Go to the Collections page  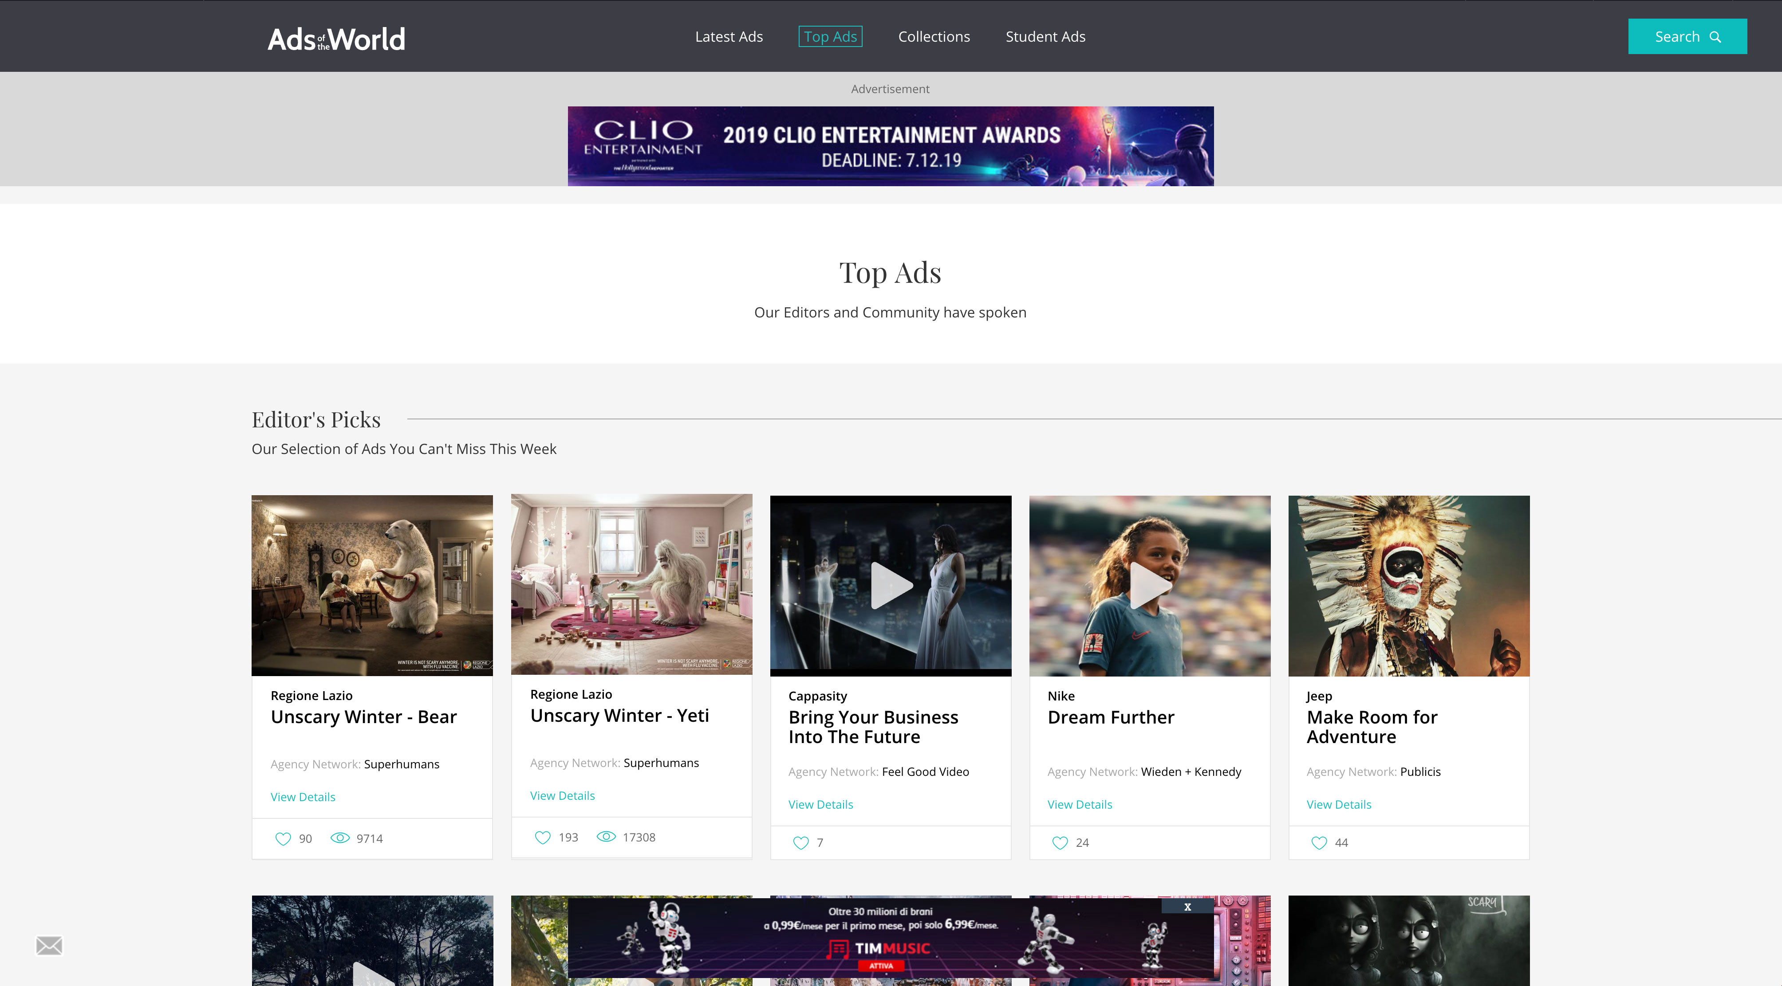[933, 37]
